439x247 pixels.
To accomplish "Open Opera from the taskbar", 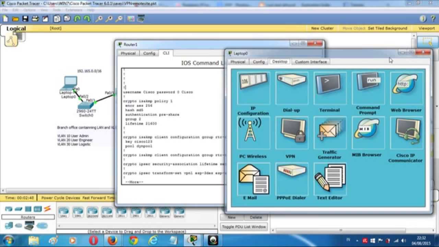I will (93, 240).
